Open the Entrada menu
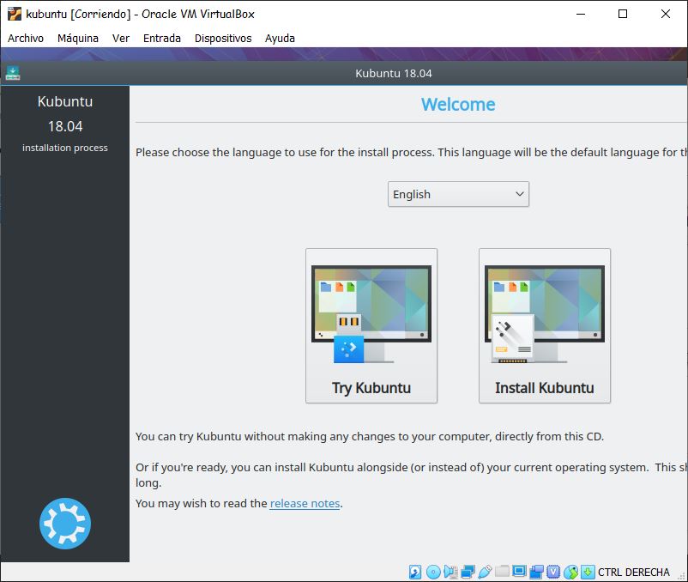Image resolution: width=688 pixels, height=582 pixels. click(162, 38)
